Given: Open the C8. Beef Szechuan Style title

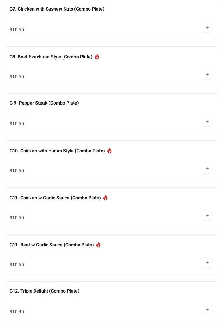Looking at the screenshot, I should pos(51,57).
